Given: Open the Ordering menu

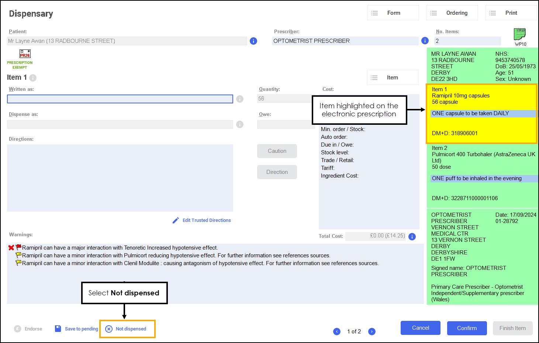Looking at the screenshot, I should 452,13.
